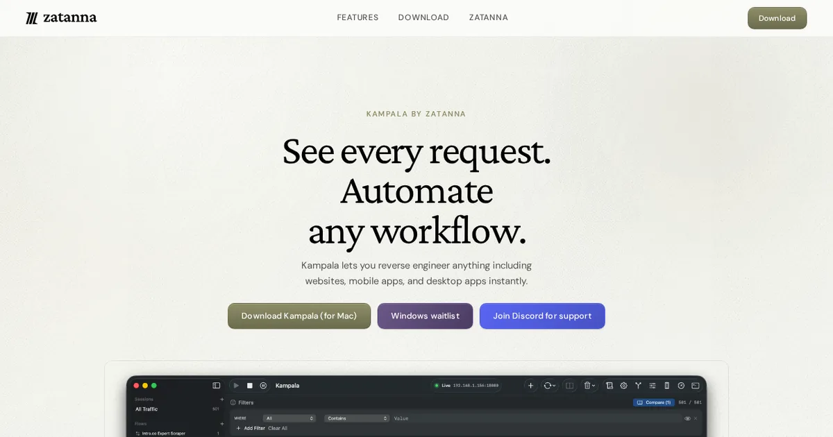Viewport: 833px width, 437px height.
Task: Click the split-view columns icon
Action: 570,386
